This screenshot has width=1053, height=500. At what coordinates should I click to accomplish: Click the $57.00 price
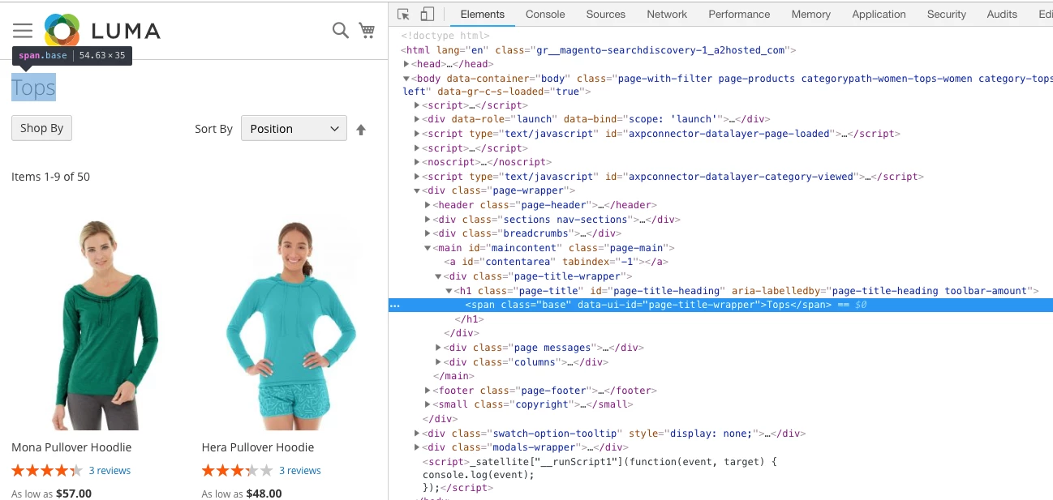(x=74, y=494)
